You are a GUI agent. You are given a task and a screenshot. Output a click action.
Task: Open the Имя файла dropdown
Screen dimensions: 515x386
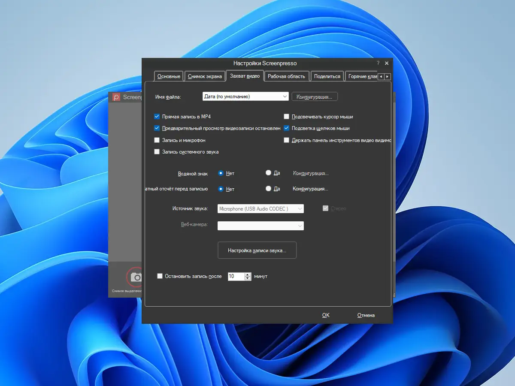pos(245,96)
